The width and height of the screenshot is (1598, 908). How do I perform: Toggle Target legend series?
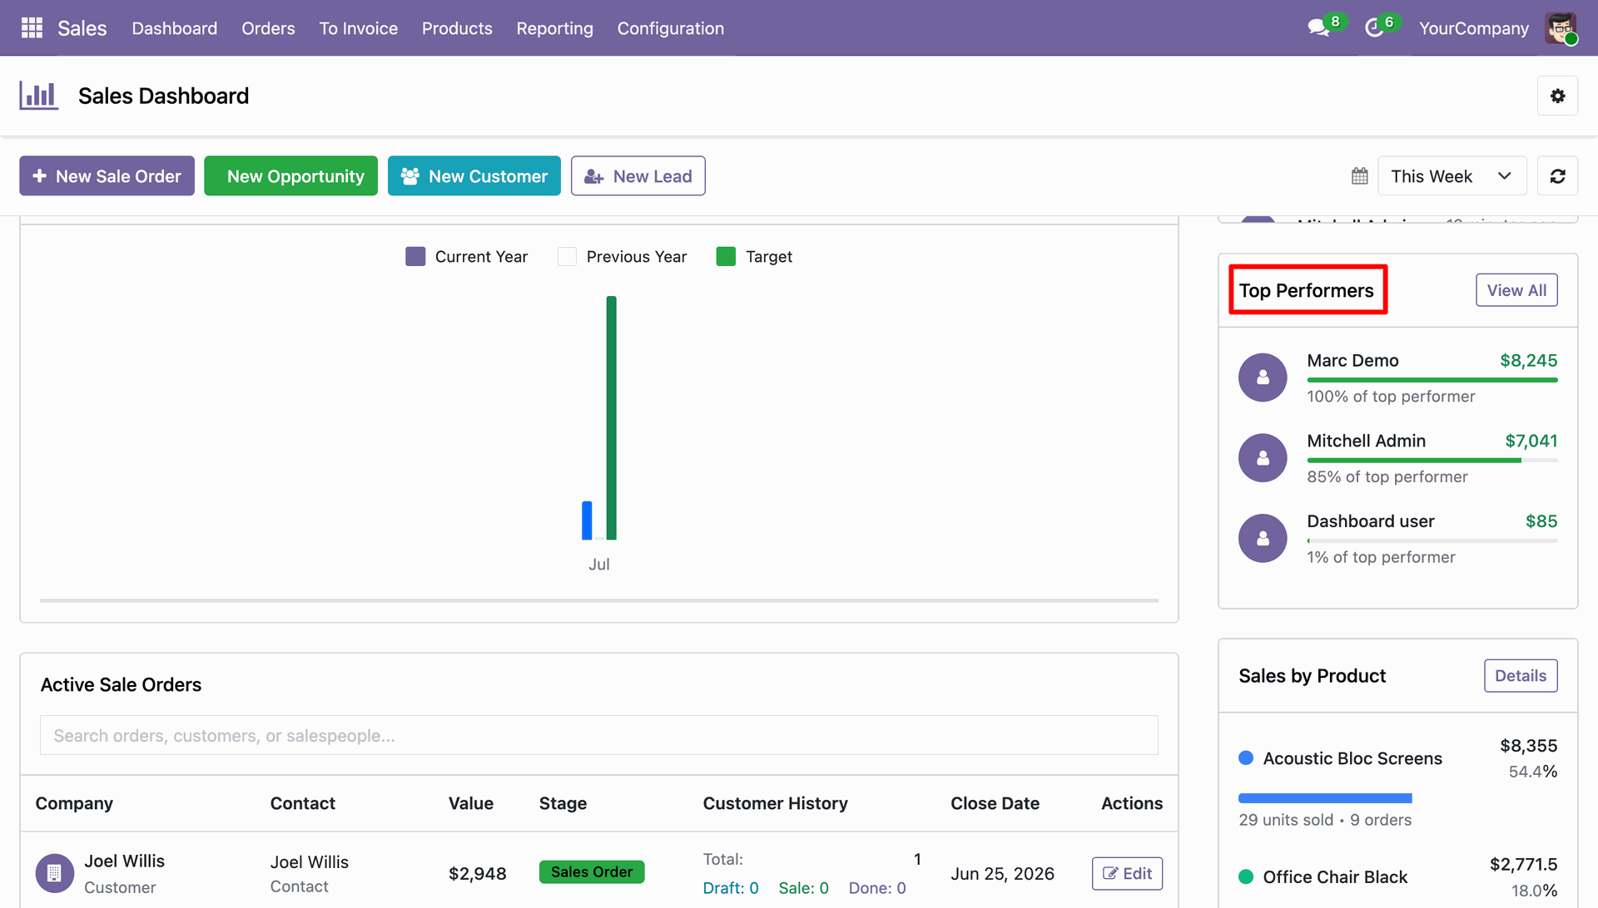[754, 256]
